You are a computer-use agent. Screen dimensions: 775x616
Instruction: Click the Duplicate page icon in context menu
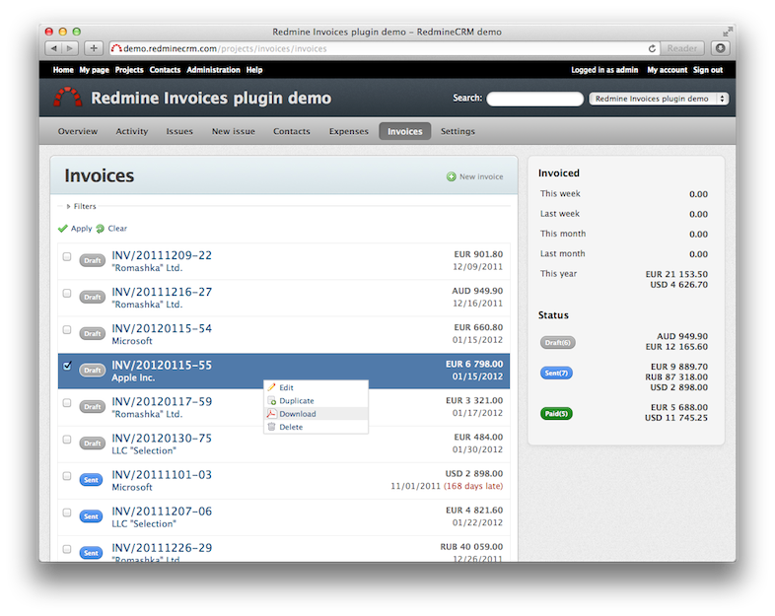click(x=272, y=401)
